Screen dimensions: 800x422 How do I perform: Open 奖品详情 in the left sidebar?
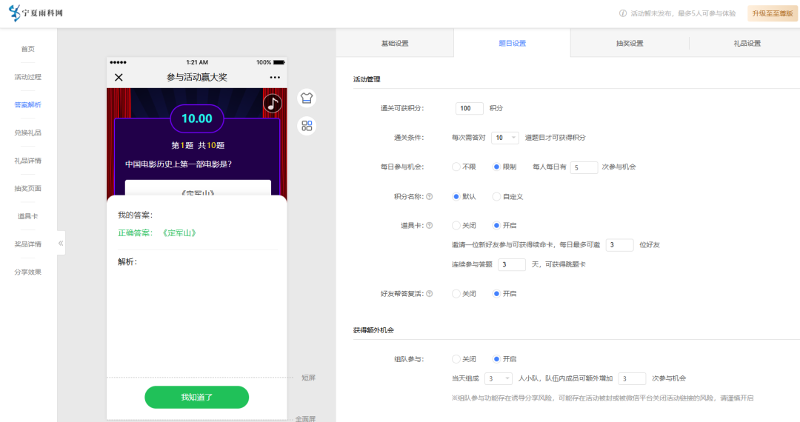pos(28,244)
